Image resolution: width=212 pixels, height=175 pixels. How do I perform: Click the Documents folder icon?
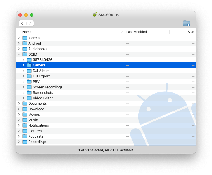[25, 104]
